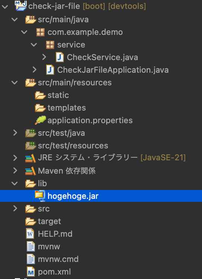
Task: Select the pom.xml file name
Action: tap(54, 272)
